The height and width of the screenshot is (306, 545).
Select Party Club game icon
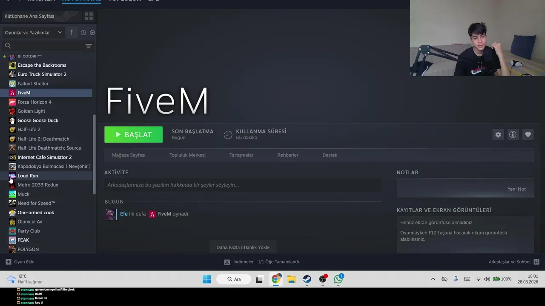tap(12, 231)
